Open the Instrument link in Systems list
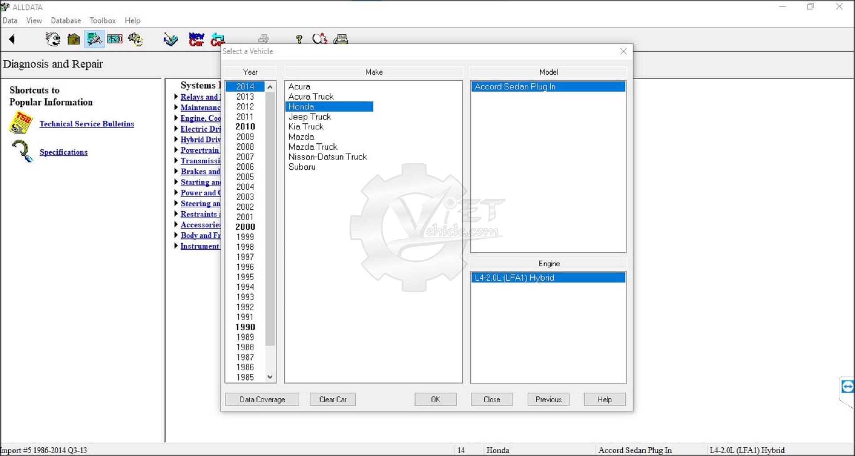The image size is (855, 456). pyautogui.click(x=200, y=246)
